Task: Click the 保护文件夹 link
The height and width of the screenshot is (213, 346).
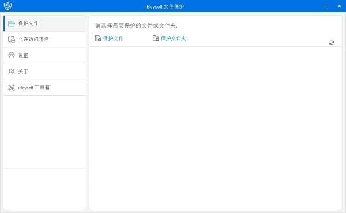Action: (174, 39)
